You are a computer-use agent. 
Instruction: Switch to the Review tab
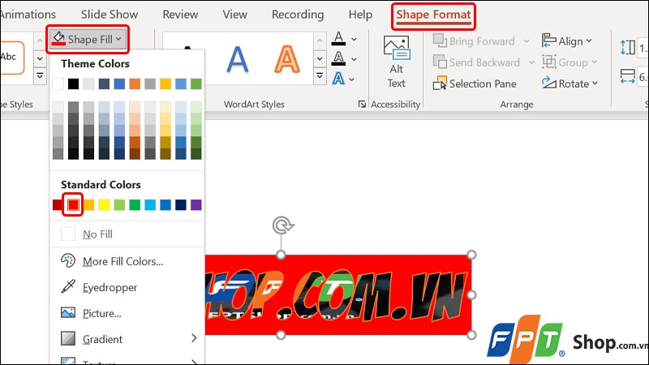[180, 15]
